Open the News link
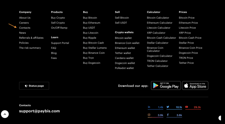 coord(22,33)
